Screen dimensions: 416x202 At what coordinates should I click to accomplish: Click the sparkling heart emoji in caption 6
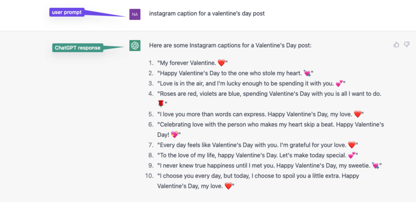[x=174, y=135]
